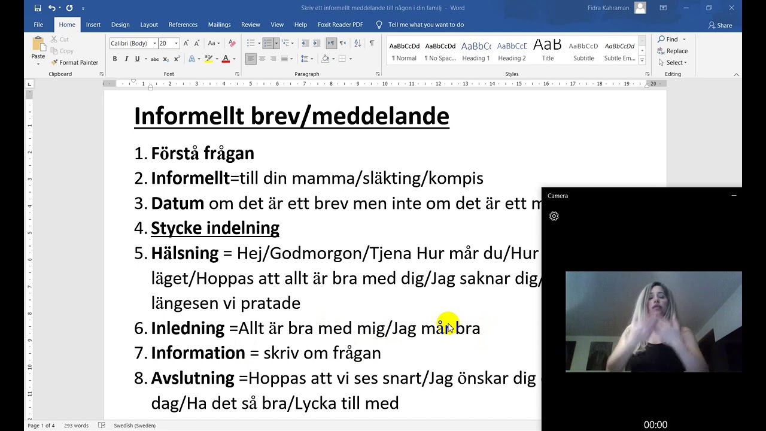Switch to the Design tab
Image resolution: width=766 pixels, height=431 pixels.
[120, 25]
